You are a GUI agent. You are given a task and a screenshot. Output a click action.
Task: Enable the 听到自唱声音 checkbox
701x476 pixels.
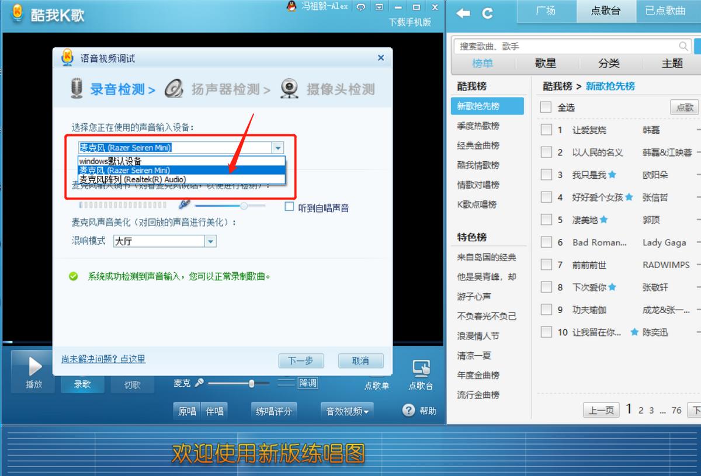[x=289, y=206]
